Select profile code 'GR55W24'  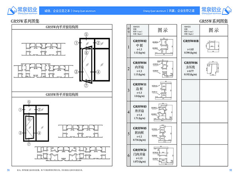tap(140, 150)
